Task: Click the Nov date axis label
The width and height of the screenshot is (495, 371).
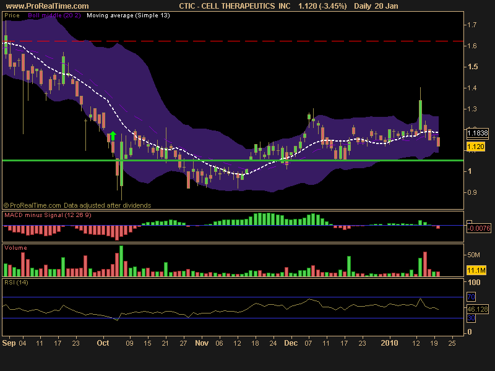Action: coord(202,343)
